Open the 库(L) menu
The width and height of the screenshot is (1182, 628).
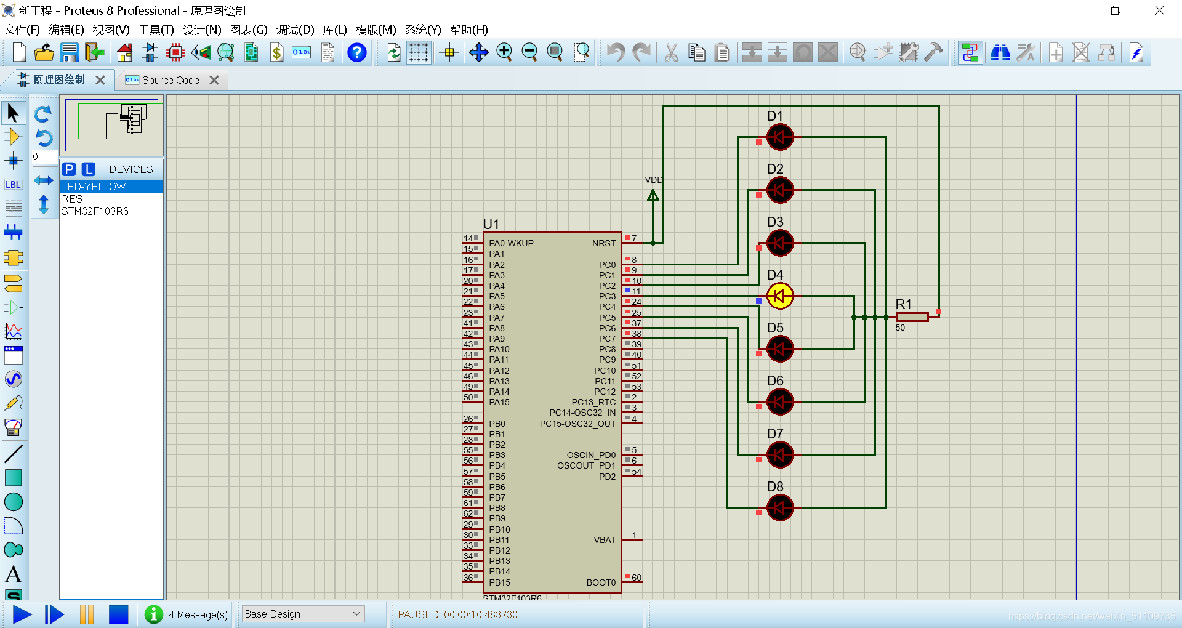pyautogui.click(x=335, y=30)
